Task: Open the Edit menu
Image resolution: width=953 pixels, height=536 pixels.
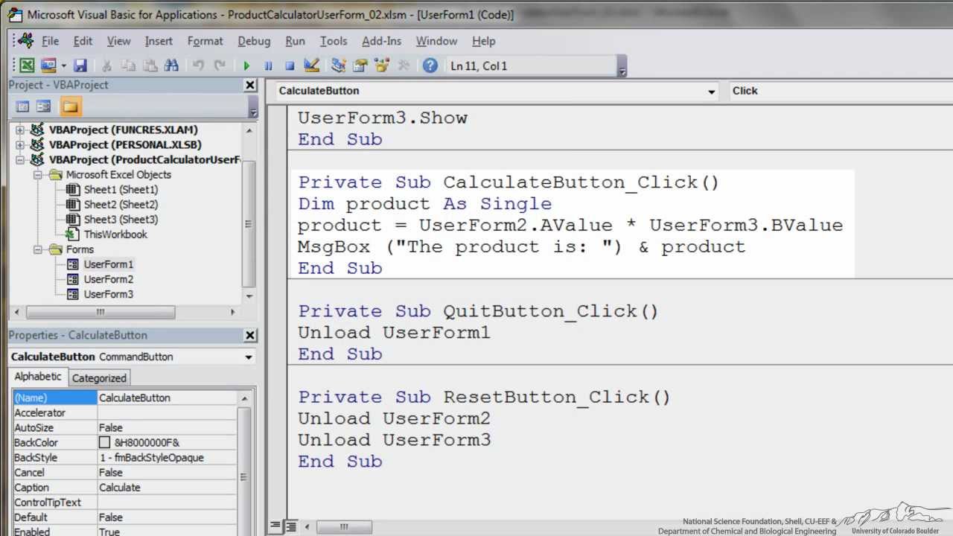Action: [83, 41]
